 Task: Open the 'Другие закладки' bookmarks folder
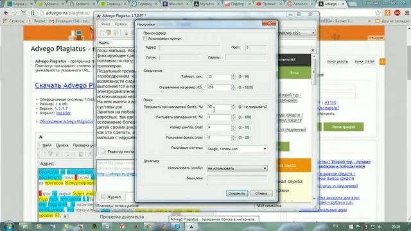click(x=392, y=21)
